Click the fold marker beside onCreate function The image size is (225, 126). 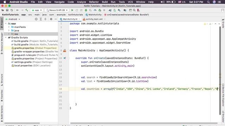pyautogui.click(x=69, y=58)
